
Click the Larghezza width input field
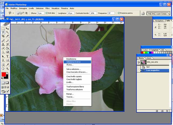pos(71,13)
